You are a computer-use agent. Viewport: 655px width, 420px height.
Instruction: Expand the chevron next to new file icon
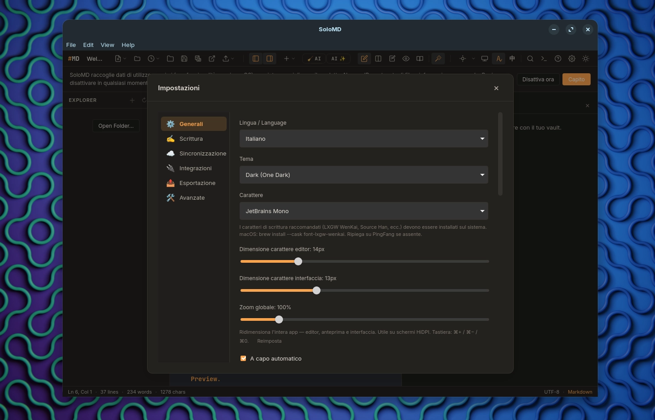pos(125,59)
